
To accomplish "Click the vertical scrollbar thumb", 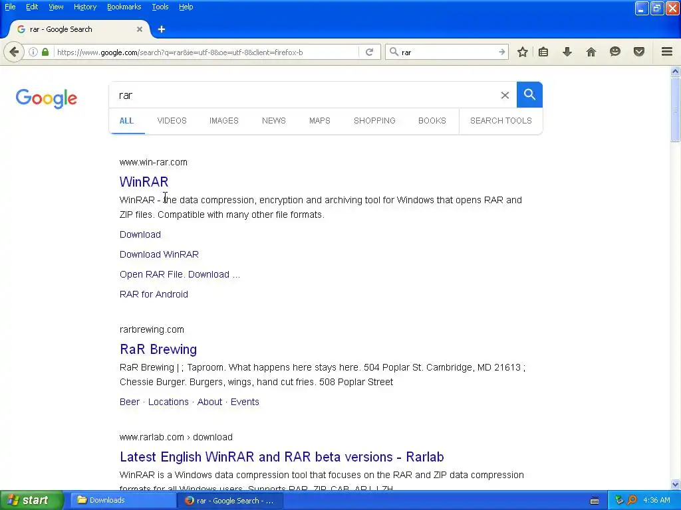I will pos(675,110).
